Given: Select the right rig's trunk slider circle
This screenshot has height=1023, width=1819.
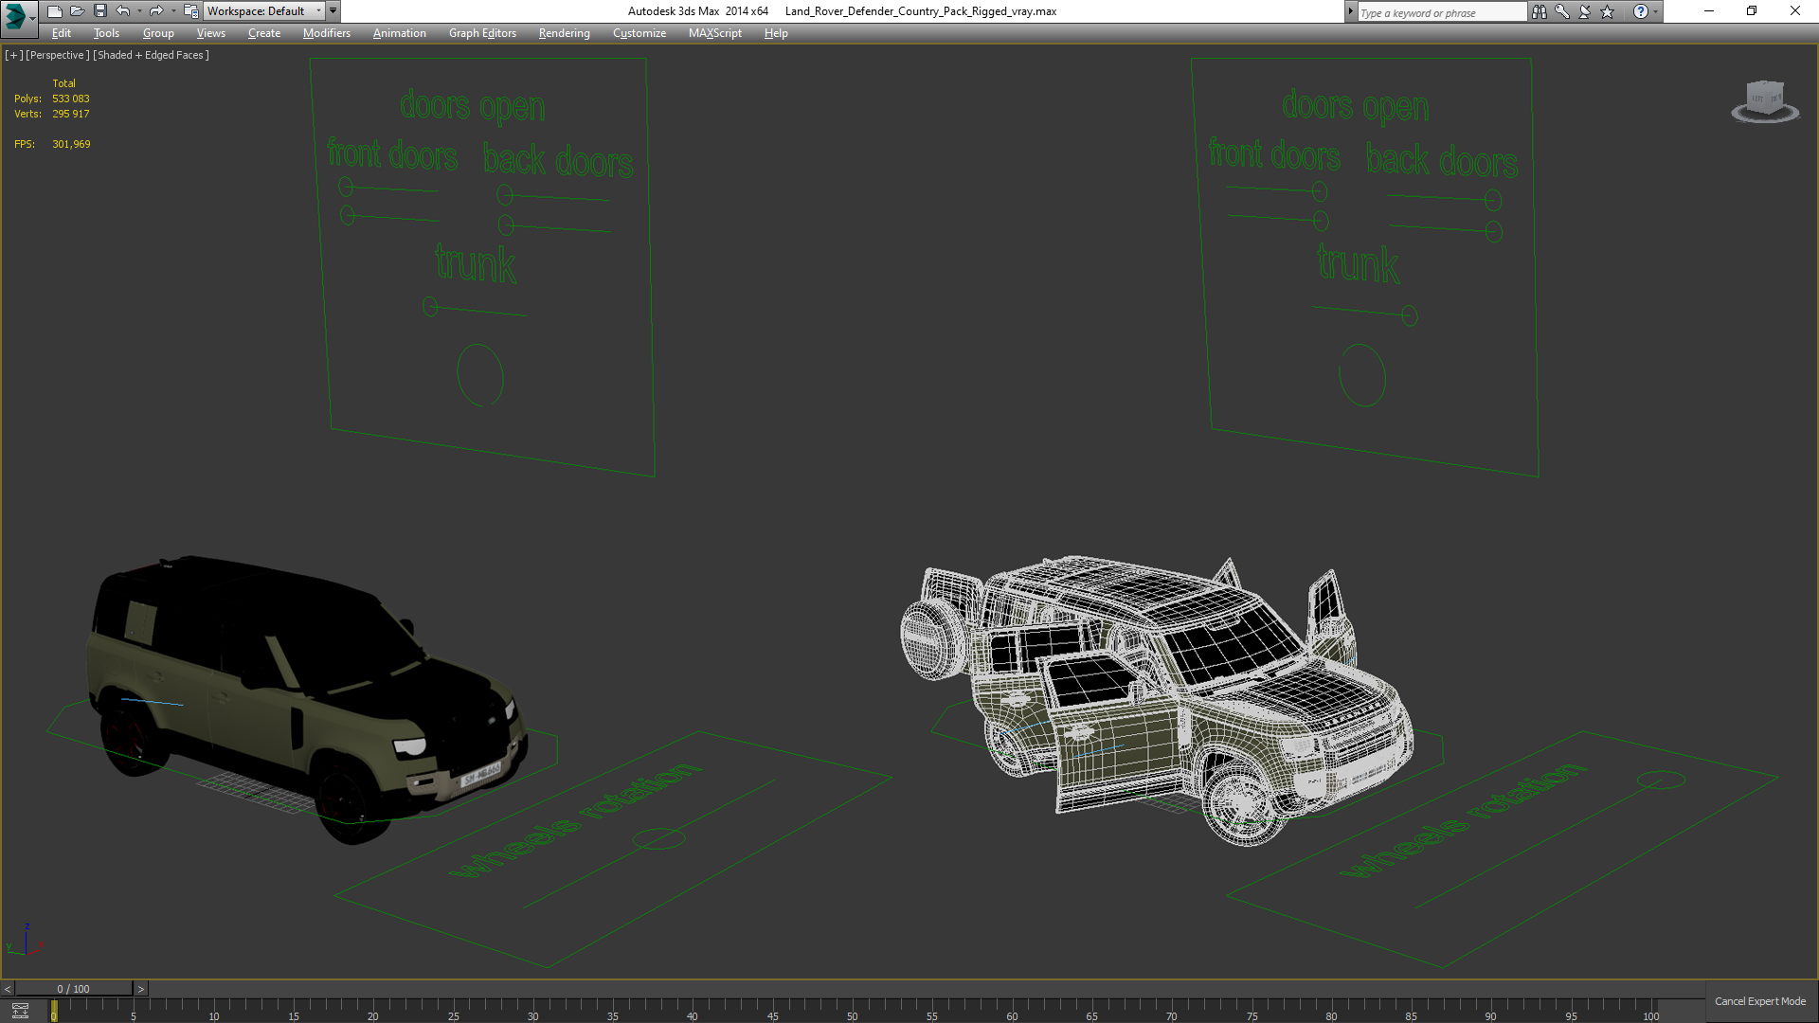Looking at the screenshot, I should click(x=1410, y=315).
